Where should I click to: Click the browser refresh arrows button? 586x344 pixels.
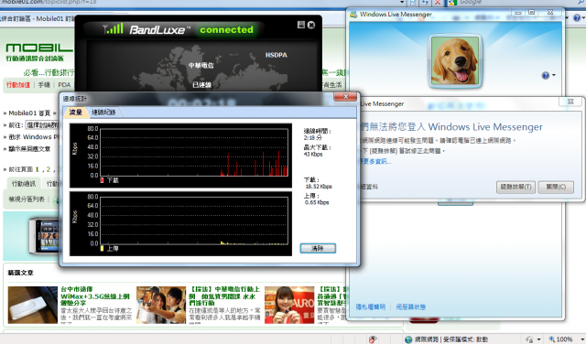tap(425, 2)
